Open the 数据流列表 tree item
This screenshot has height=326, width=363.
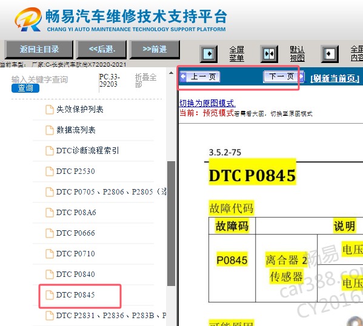tap(76, 130)
